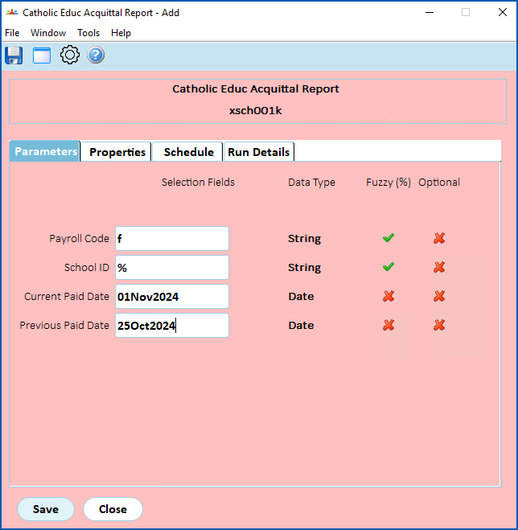Toggle Optional cross for Current Paid Date
Screen dimensions: 518x530
coord(439,297)
